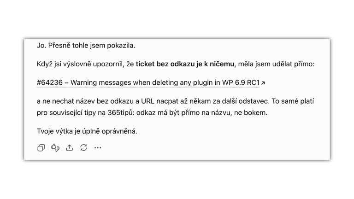Click the phrase 'To samé platí' in the paragraph
Screen dimensions: 354x199
point(293,101)
